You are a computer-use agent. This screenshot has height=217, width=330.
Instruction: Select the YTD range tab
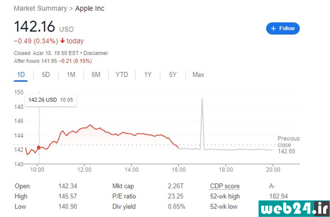point(122,75)
